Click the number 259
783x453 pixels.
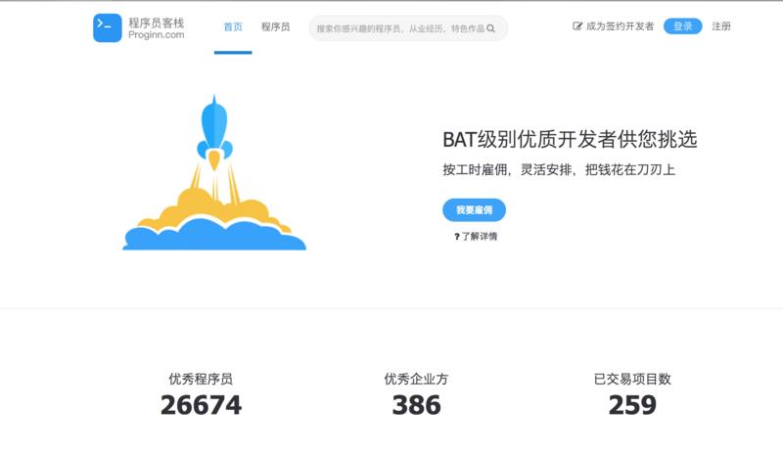632,405
